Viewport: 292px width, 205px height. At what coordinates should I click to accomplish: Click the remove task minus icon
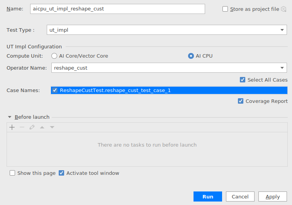(x=22, y=127)
